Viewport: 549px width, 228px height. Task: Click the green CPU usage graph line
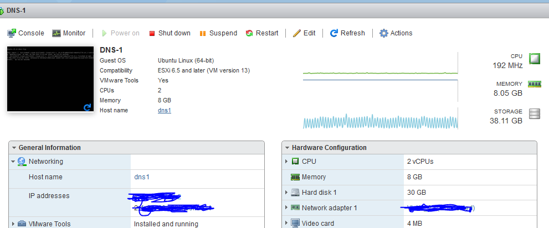[380, 73]
